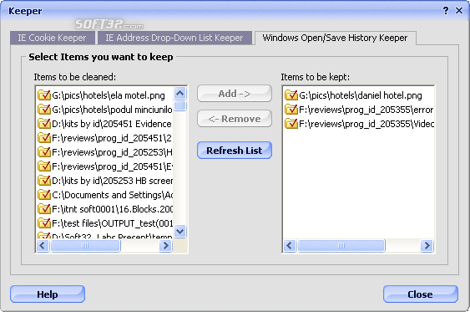
Task: Click scroll right arrow in kept list
Action: point(427,246)
